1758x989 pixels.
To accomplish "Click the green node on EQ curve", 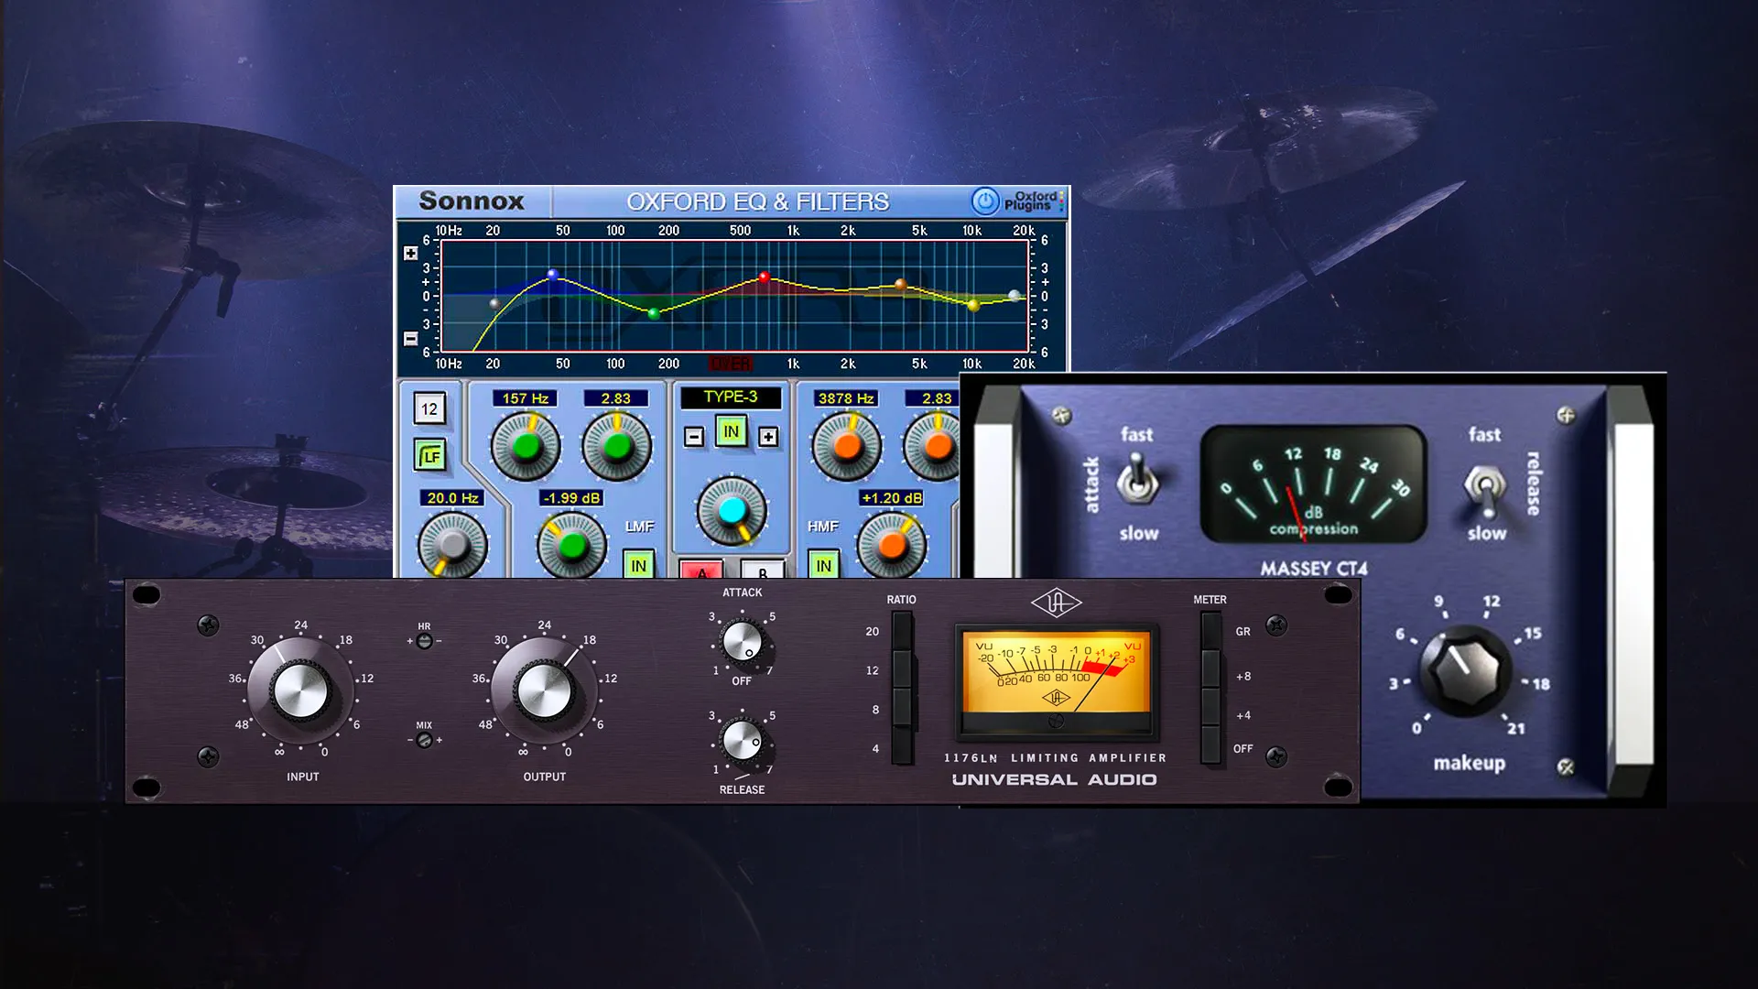I will click(654, 313).
